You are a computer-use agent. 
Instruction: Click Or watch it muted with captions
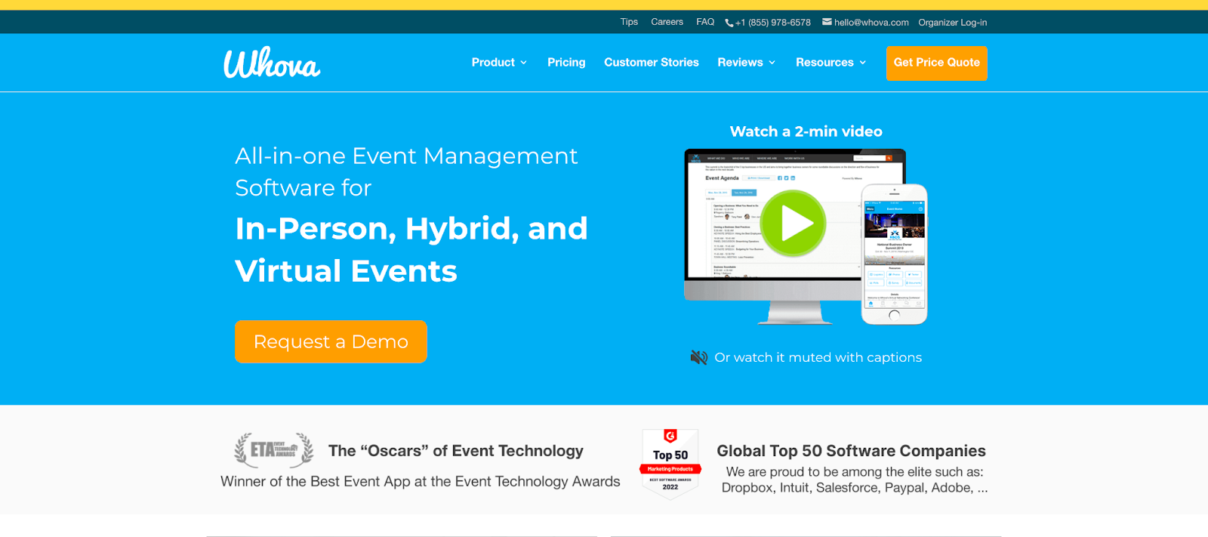coord(818,357)
